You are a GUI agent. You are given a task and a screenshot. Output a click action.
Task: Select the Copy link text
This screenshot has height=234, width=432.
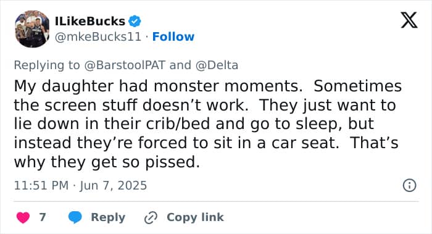[195, 217]
